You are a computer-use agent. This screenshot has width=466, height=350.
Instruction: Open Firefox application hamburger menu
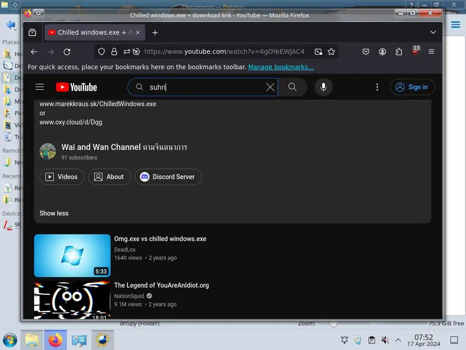[x=431, y=51]
